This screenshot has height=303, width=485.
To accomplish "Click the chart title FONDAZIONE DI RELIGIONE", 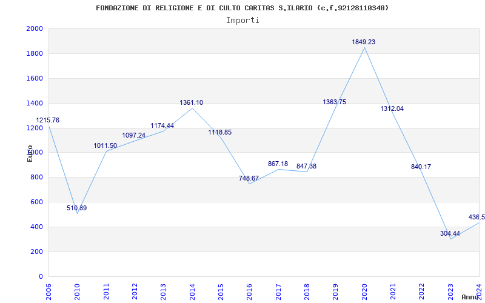I will pos(242,8).
